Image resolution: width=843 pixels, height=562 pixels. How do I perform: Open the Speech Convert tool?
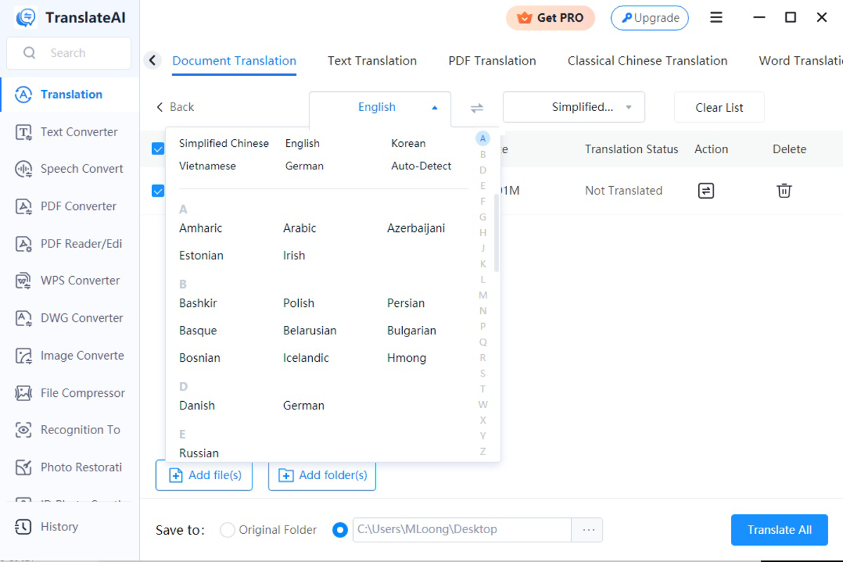tap(70, 169)
